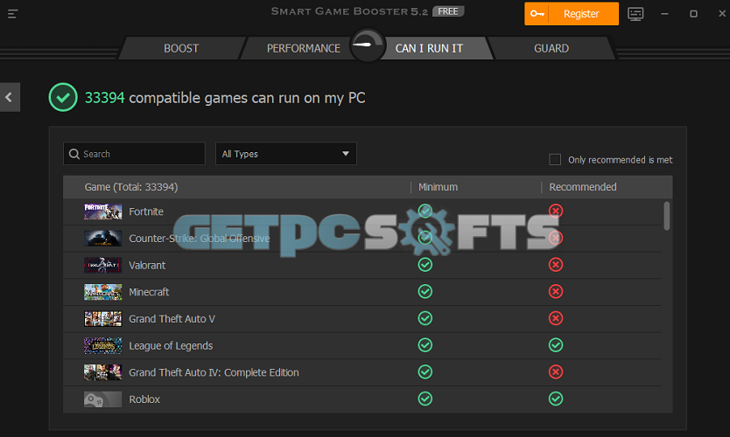Click Fortnite's minimum green check icon
The width and height of the screenshot is (730, 437).
coord(425,211)
